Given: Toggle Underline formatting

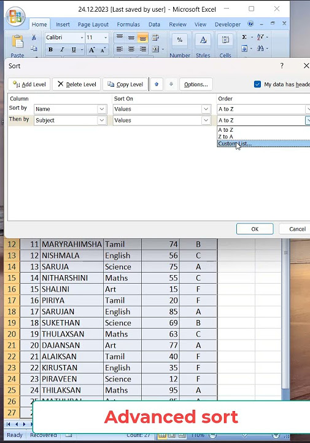Looking at the screenshot, I should 74,50.
